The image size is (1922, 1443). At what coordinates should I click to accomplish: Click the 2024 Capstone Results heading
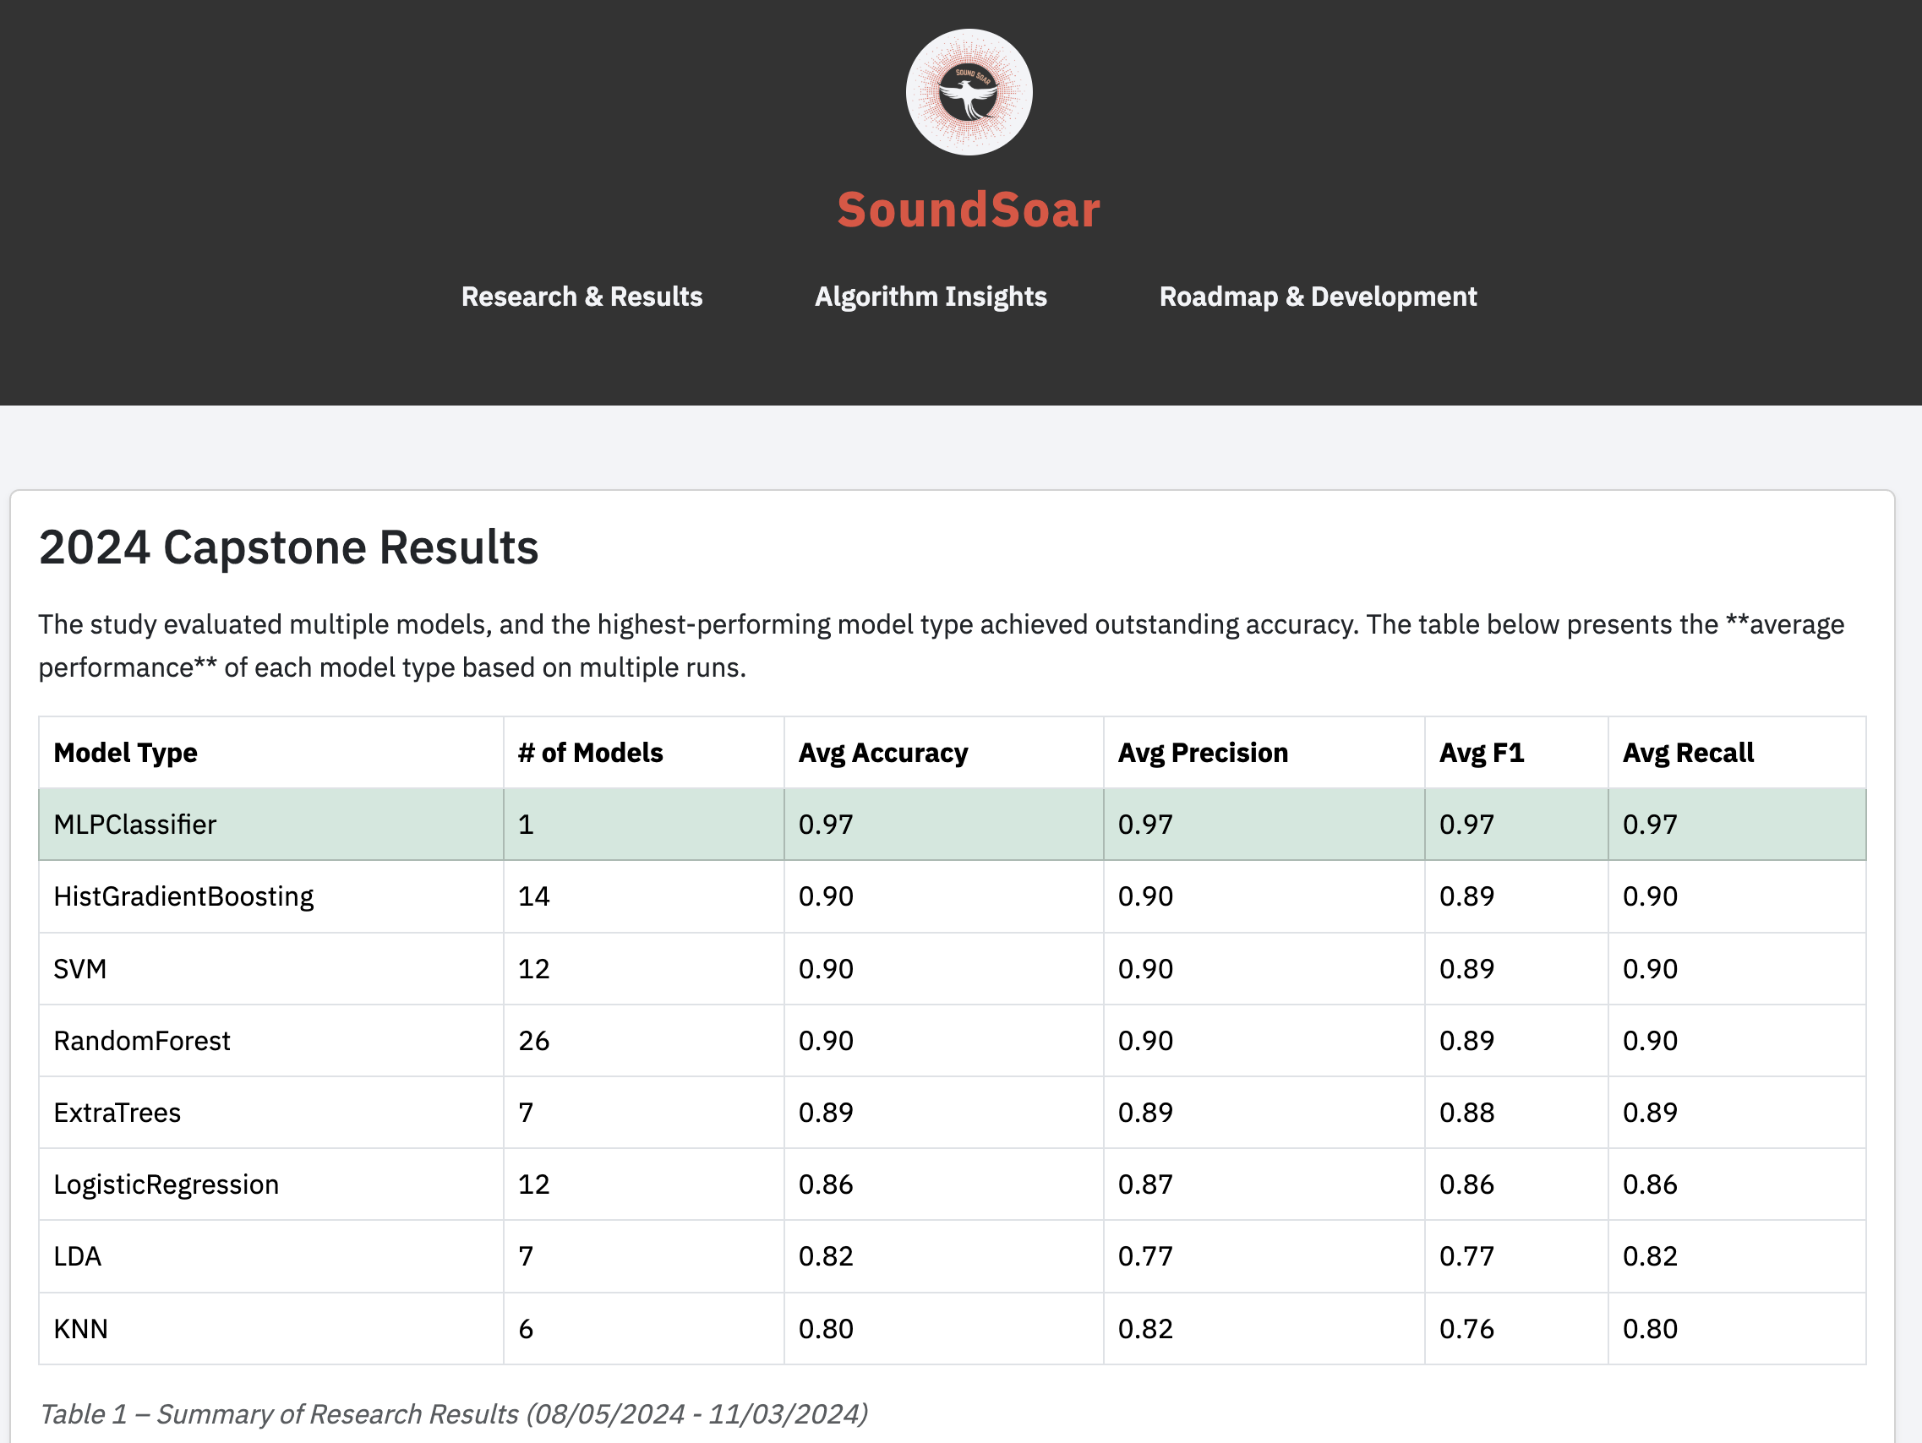coord(288,547)
